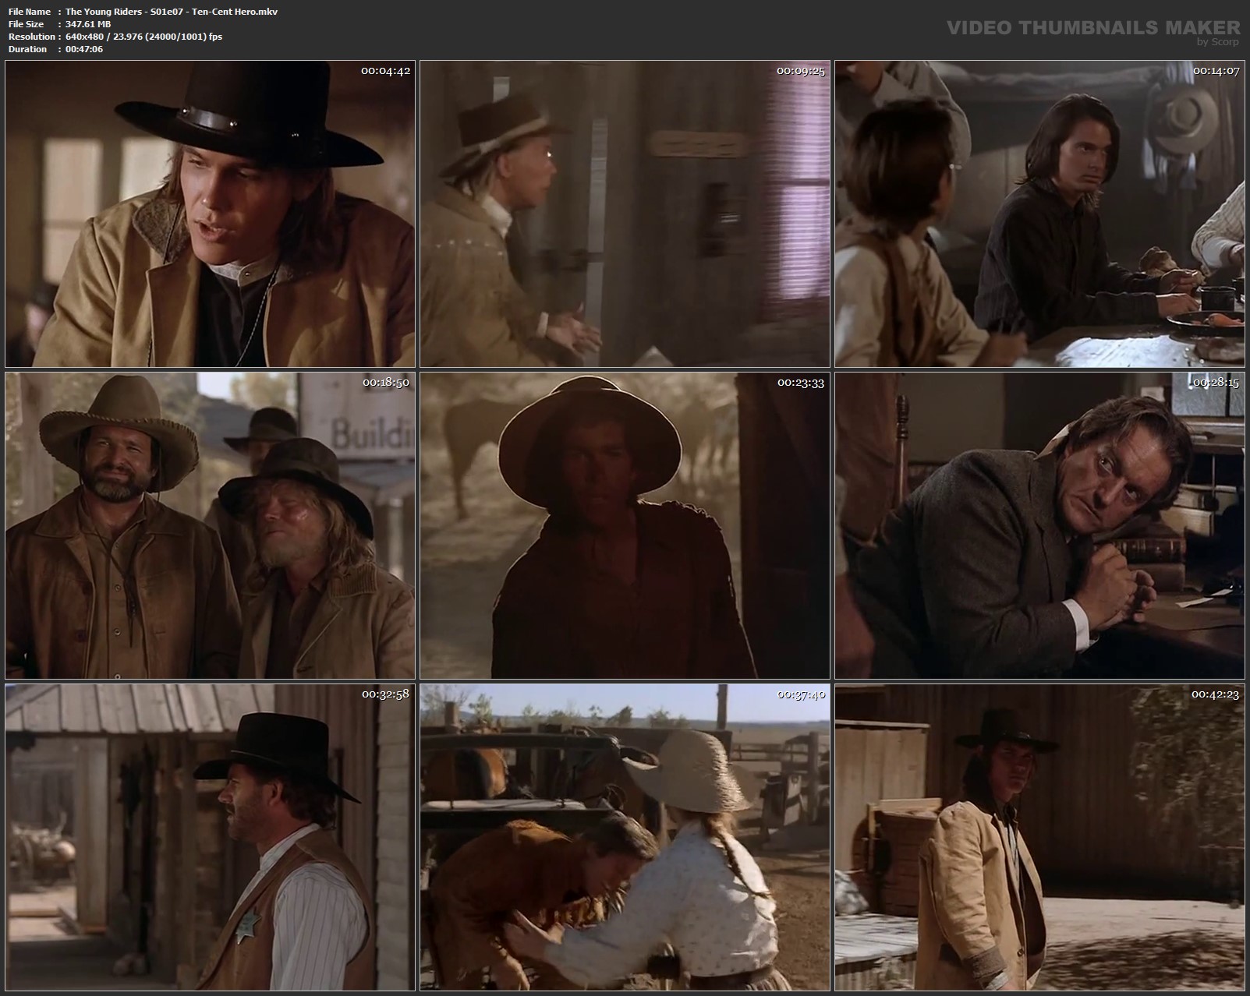View the frame stamped 00:42:23
The image size is (1250, 996).
[x=1039, y=837]
